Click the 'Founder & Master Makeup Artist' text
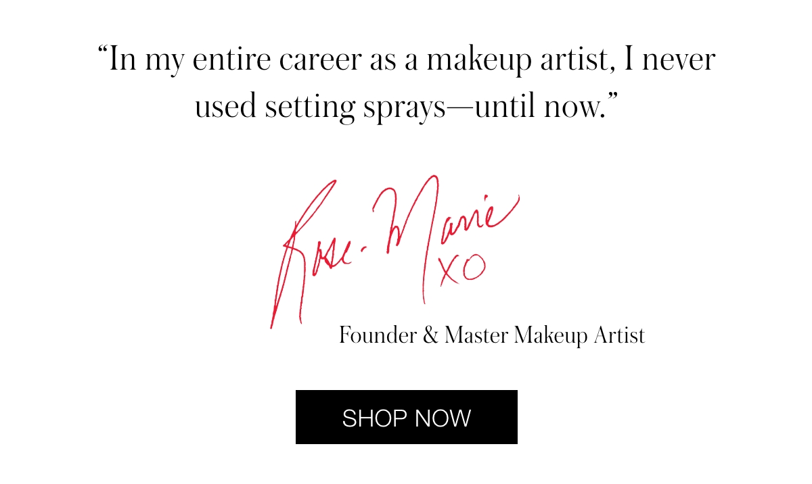Image resolution: width=812 pixels, height=484 pixels. (x=492, y=334)
